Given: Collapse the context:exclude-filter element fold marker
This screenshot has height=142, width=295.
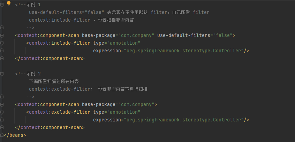Looking at the screenshot, I should tap(2, 112).
